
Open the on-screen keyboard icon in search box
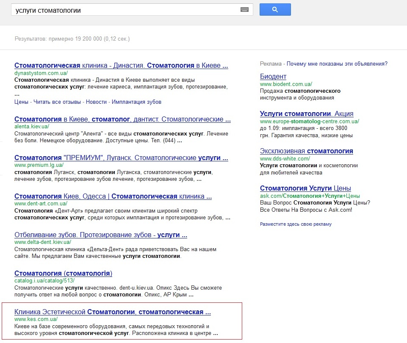[x=244, y=10]
